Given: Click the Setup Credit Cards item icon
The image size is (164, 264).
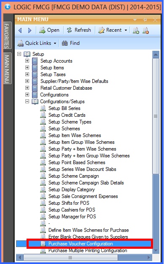Looking at the screenshot, I should click(x=43, y=115).
